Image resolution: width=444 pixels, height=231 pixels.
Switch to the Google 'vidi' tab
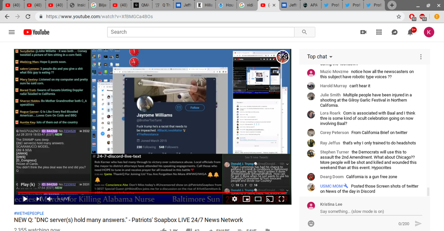coord(247,5)
